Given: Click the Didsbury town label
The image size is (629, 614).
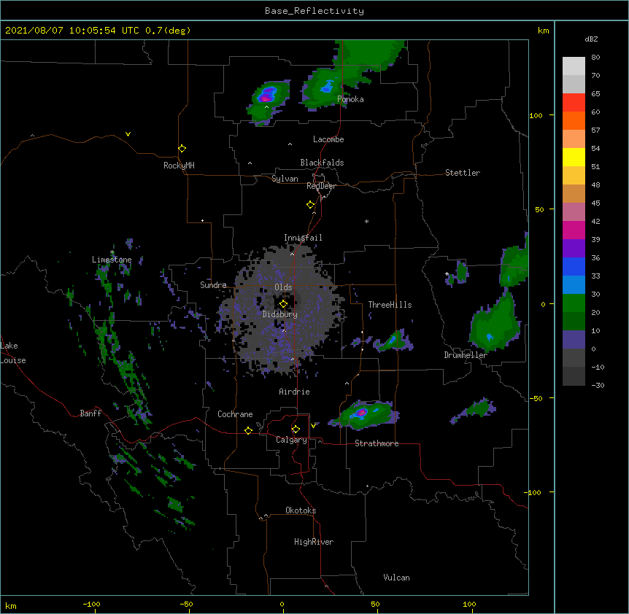Looking at the screenshot, I should 280,314.
